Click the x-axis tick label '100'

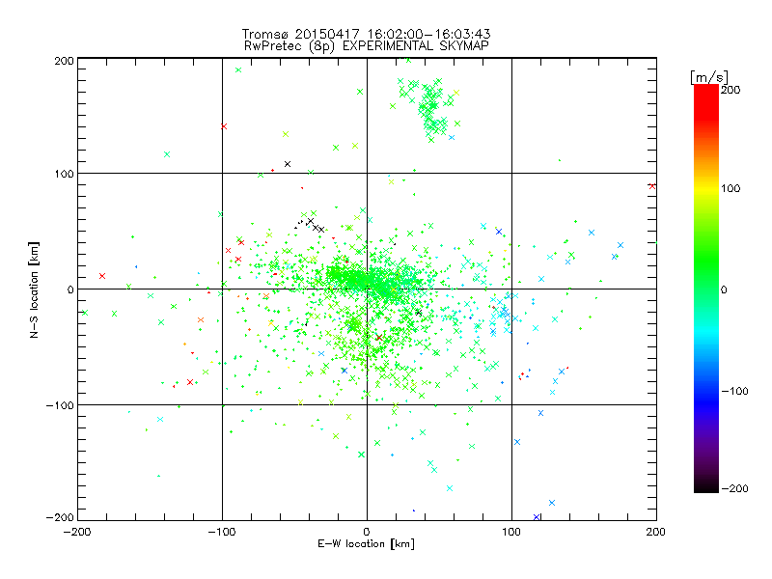[511, 532]
